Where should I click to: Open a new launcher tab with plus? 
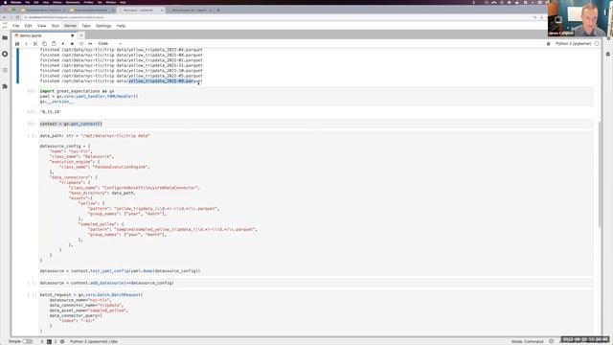tap(81, 35)
